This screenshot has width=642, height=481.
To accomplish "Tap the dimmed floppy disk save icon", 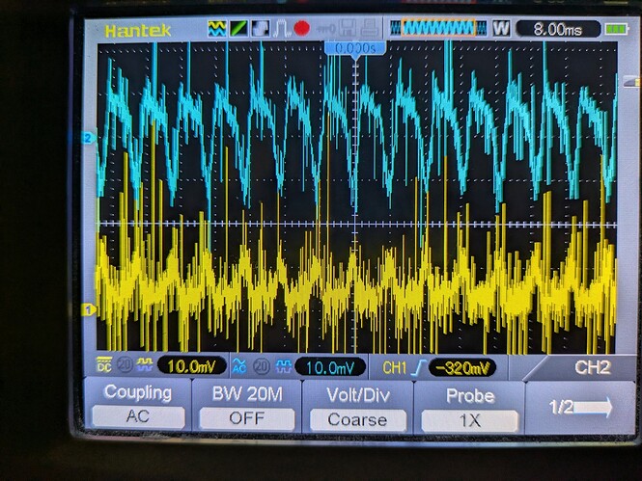I will pos(348,29).
